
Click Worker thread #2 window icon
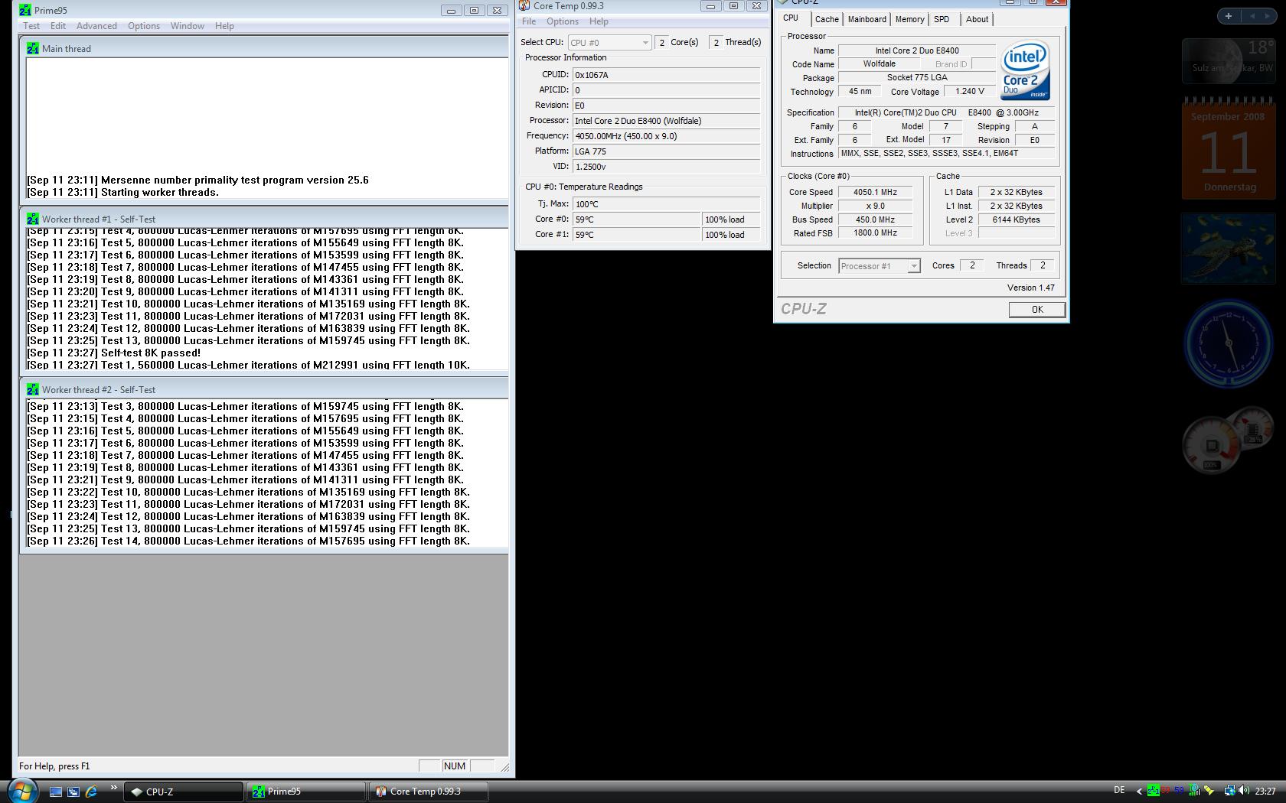33,389
